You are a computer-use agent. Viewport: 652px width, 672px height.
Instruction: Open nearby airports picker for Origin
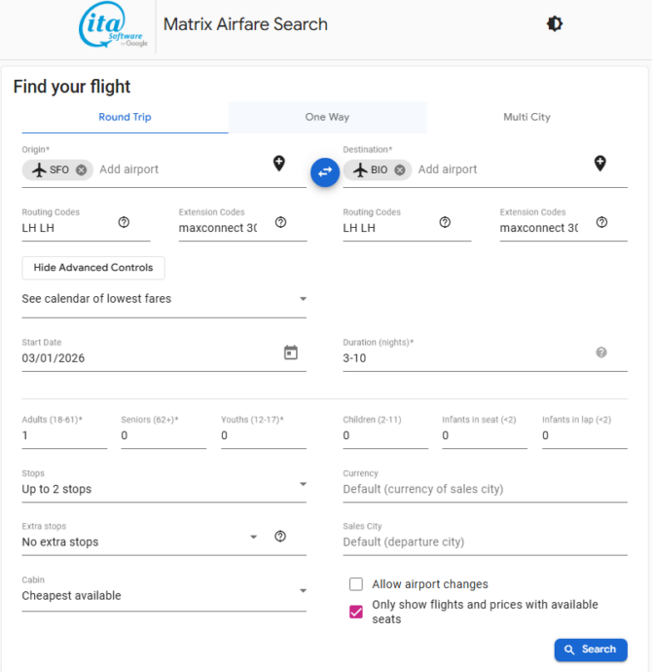[x=279, y=164]
